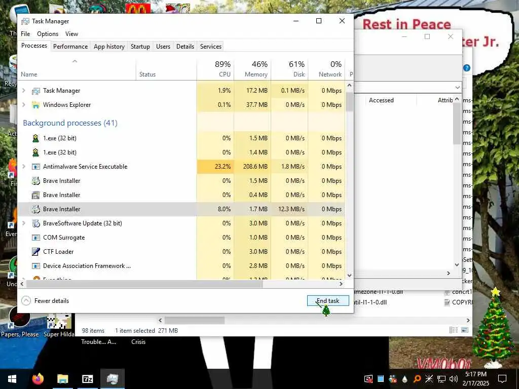
Task: Click the icon of highlighted Brave Installer row
Action: [x=36, y=209]
